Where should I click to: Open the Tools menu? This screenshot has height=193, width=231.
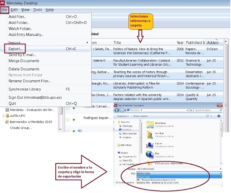click(38, 10)
